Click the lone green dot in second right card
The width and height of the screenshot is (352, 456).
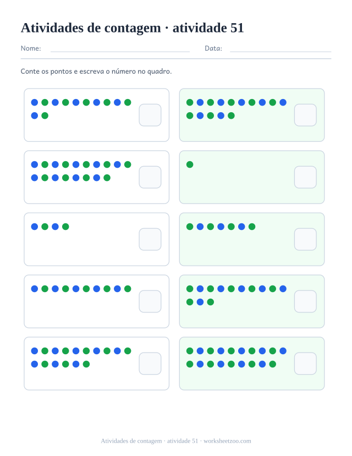point(190,164)
